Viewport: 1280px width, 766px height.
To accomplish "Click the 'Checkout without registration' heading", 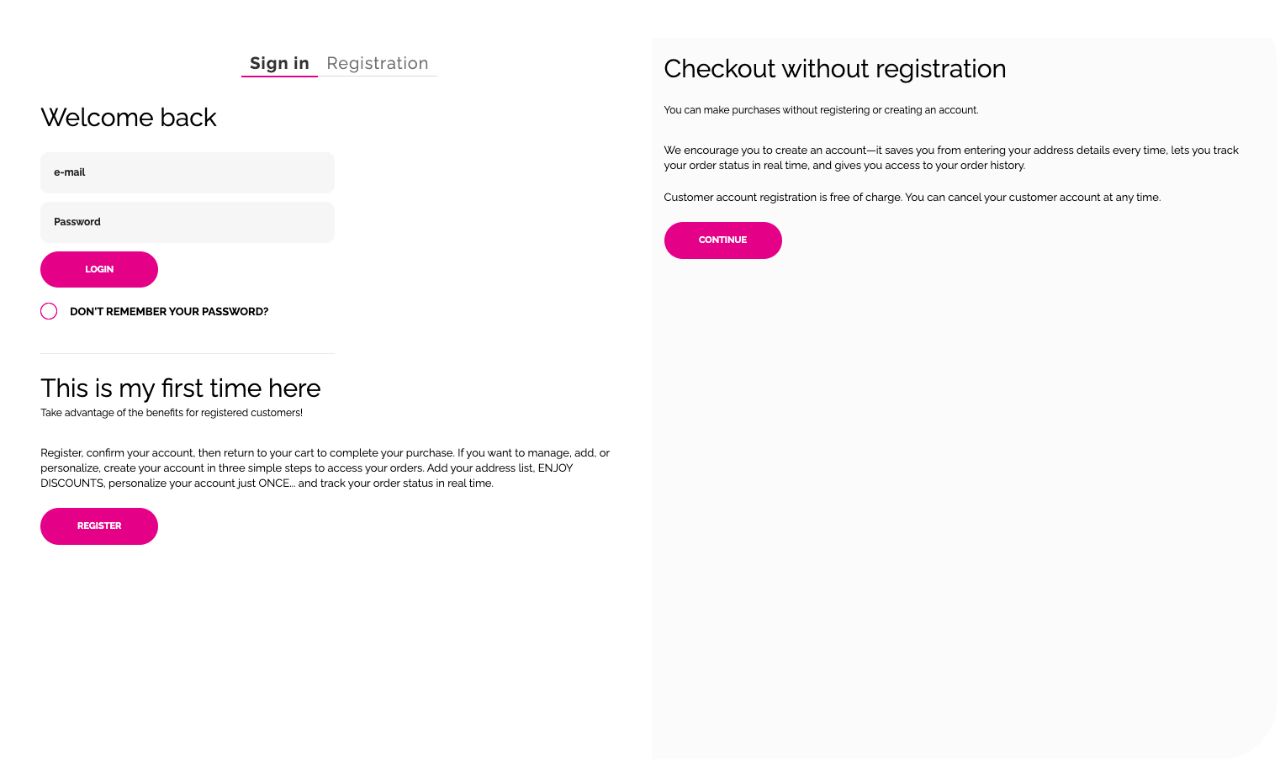I will pos(834,69).
